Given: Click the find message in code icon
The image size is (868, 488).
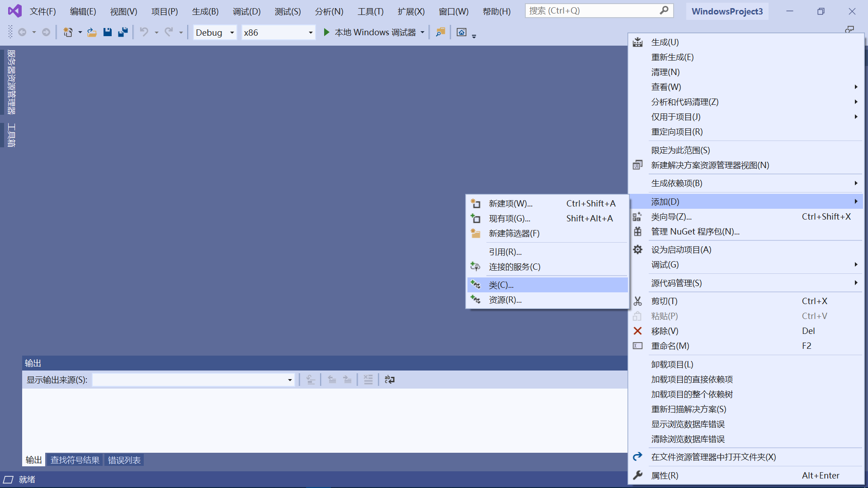Looking at the screenshot, I should (311, 380).
